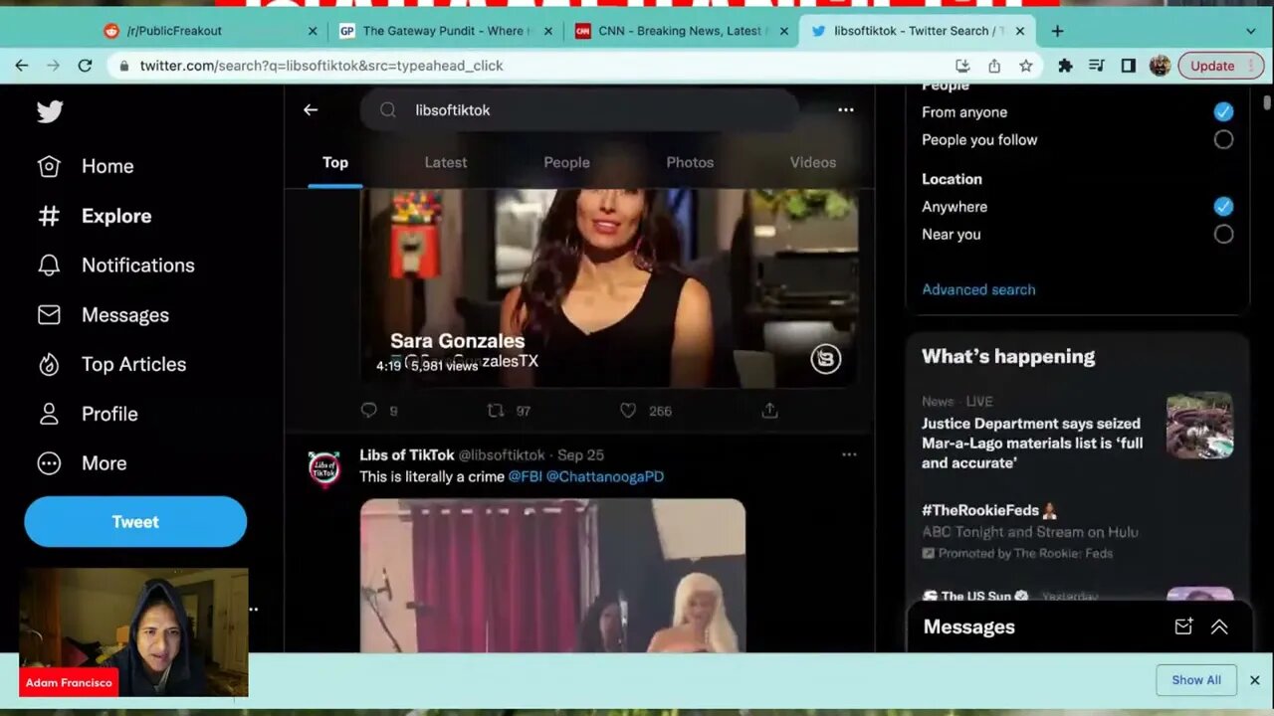Open Home in Twitter sidebar

tap(86, 166)
